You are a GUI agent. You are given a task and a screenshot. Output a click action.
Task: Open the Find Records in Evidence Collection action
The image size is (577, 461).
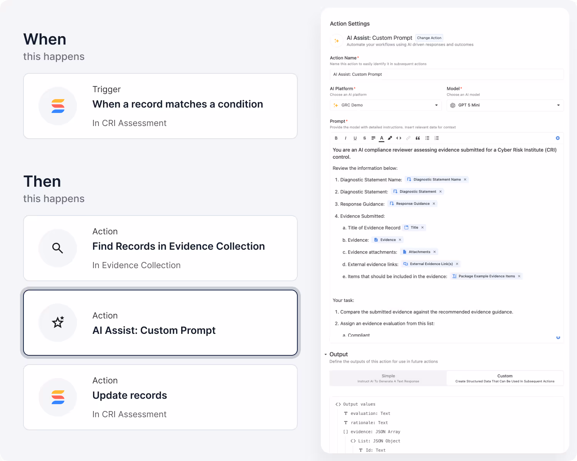click(x=160, y=248)
